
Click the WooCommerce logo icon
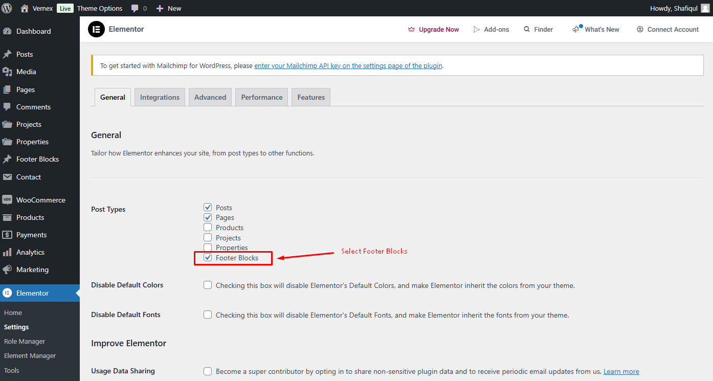[x=7, y=200]
